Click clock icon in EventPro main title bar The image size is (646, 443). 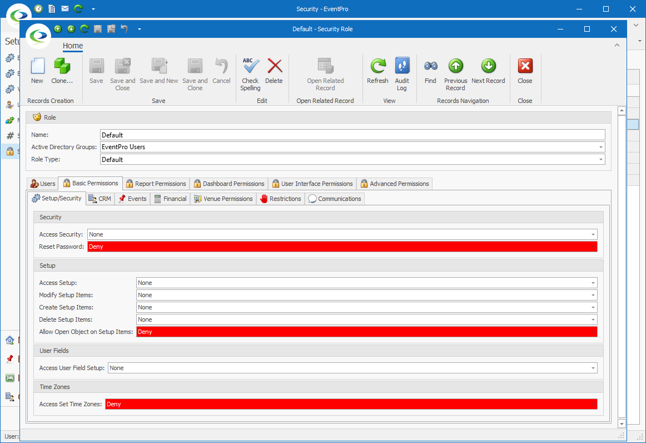[38, 9]
